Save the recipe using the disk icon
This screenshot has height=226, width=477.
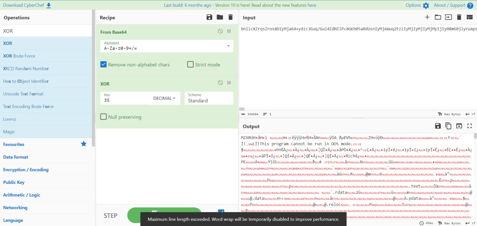point(209,17)
